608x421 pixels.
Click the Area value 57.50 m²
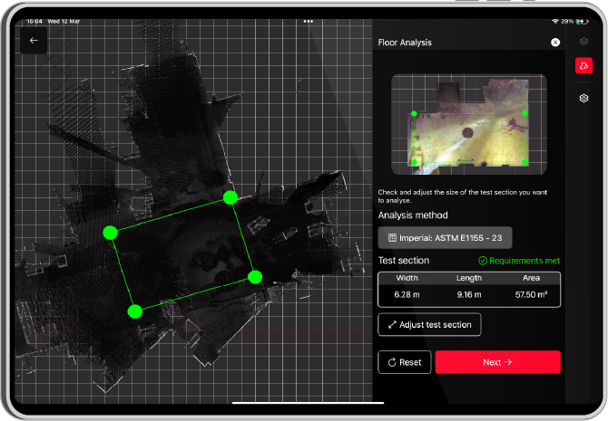[x=531, y=294]
